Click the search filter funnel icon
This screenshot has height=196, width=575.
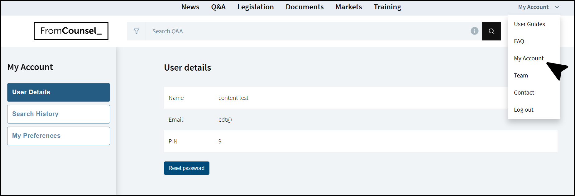136,31
